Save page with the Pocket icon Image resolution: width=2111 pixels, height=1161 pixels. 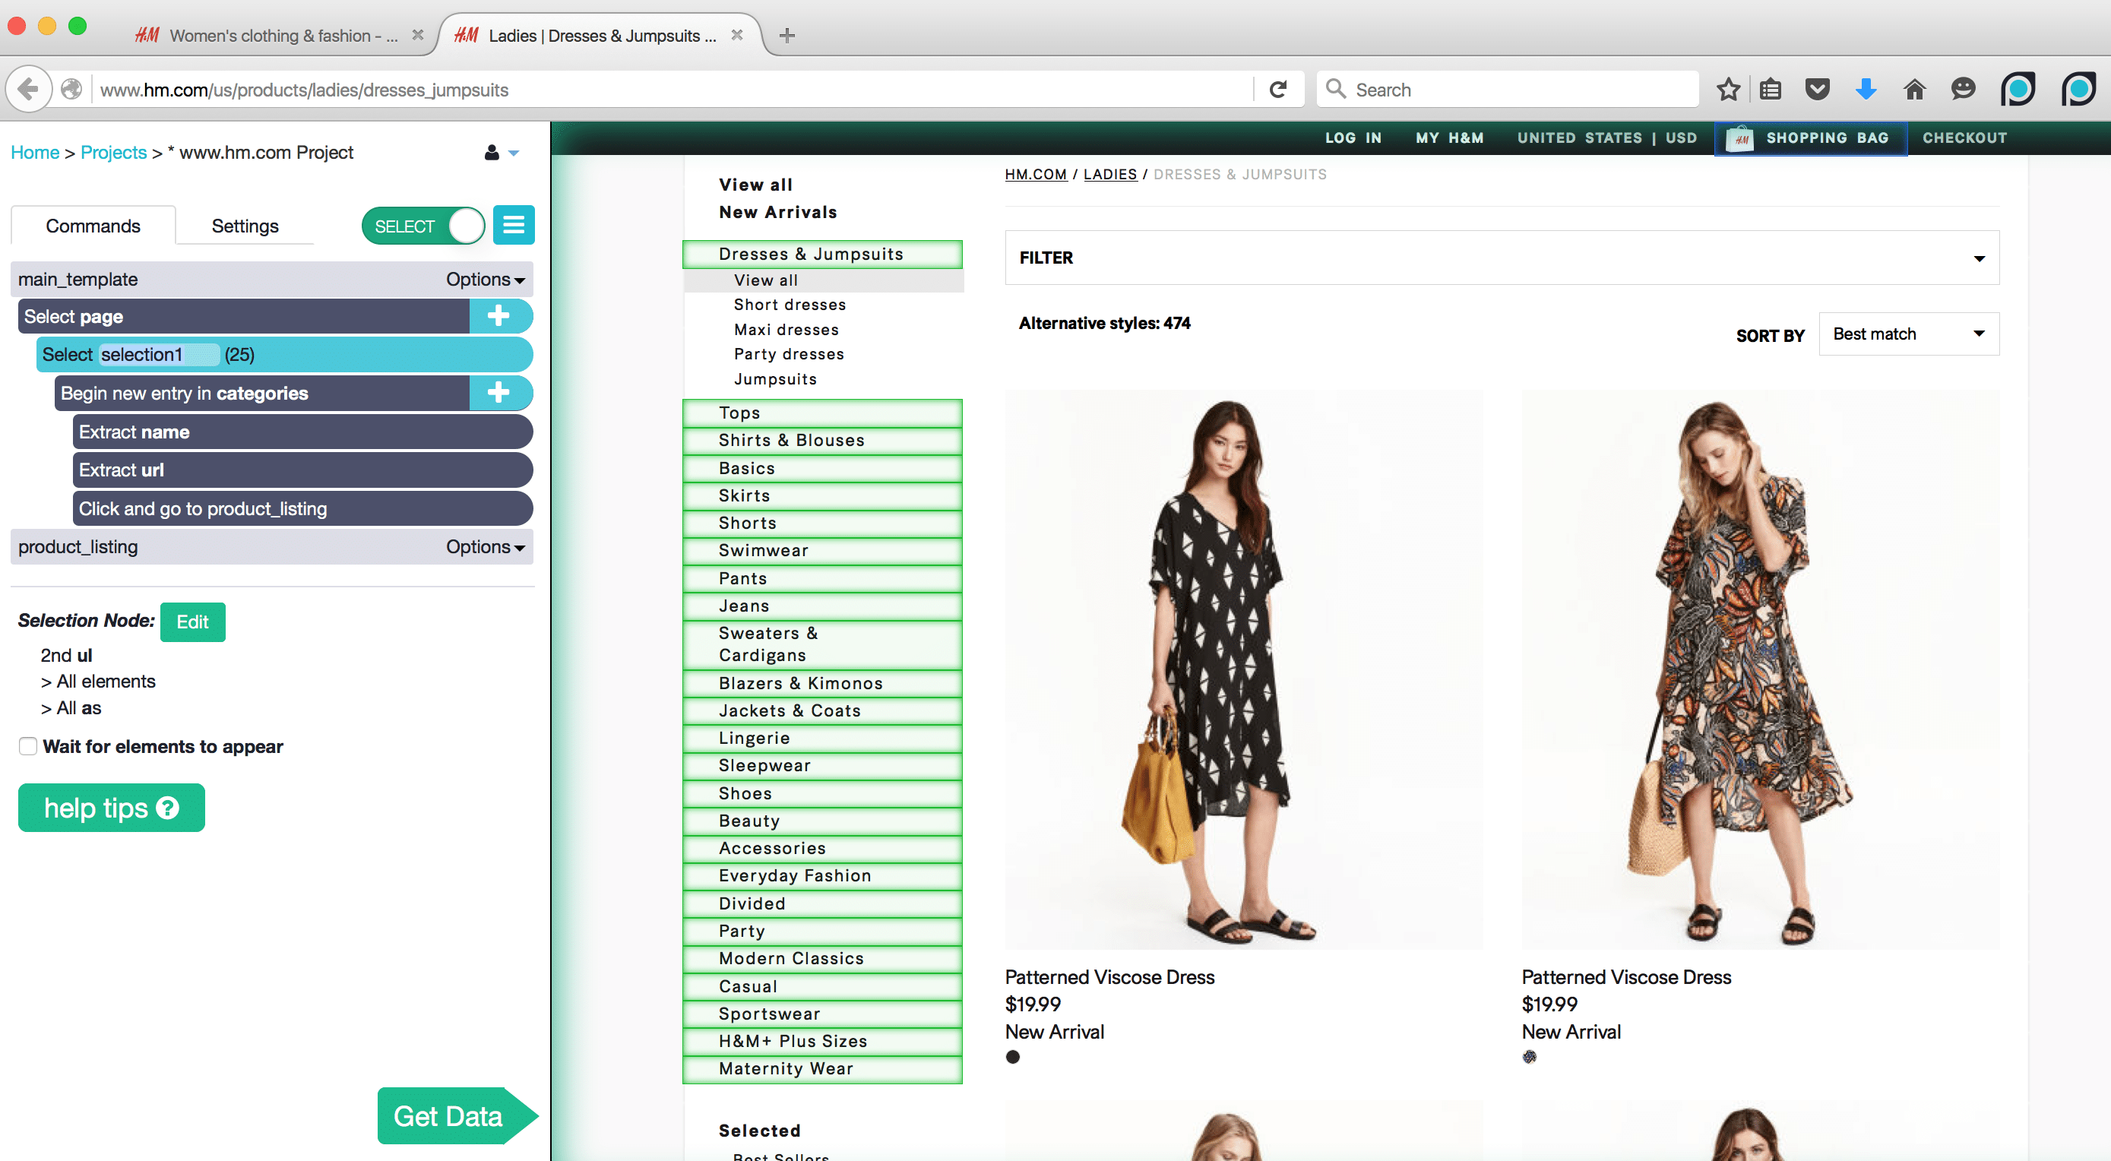1818,88
